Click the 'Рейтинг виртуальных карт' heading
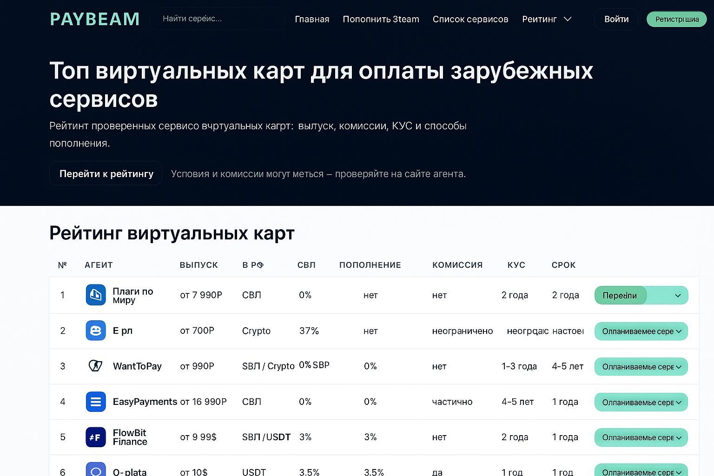Screen dimensions: 714x476 pos(172,233)
